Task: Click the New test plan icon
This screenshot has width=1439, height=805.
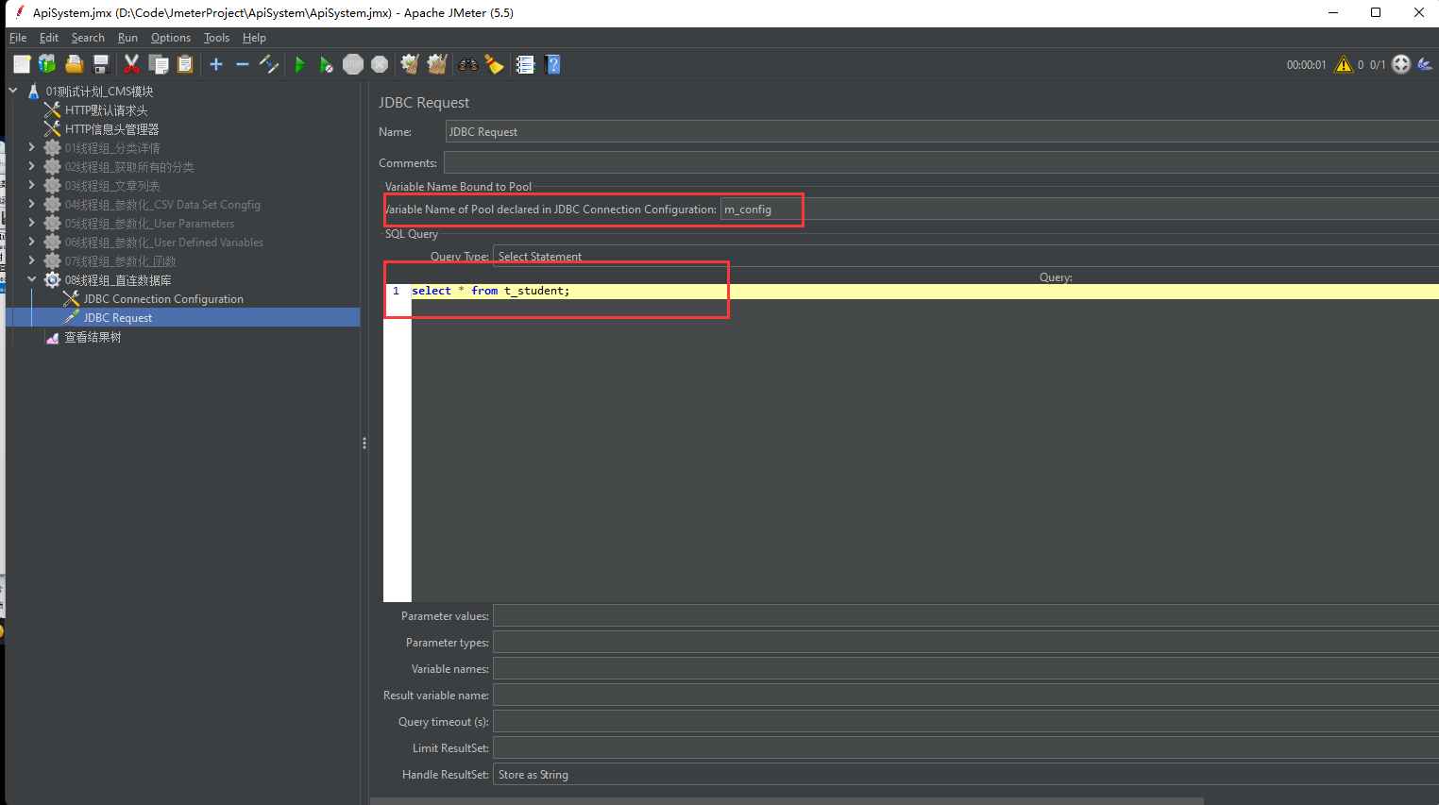Action: (22, 64)
